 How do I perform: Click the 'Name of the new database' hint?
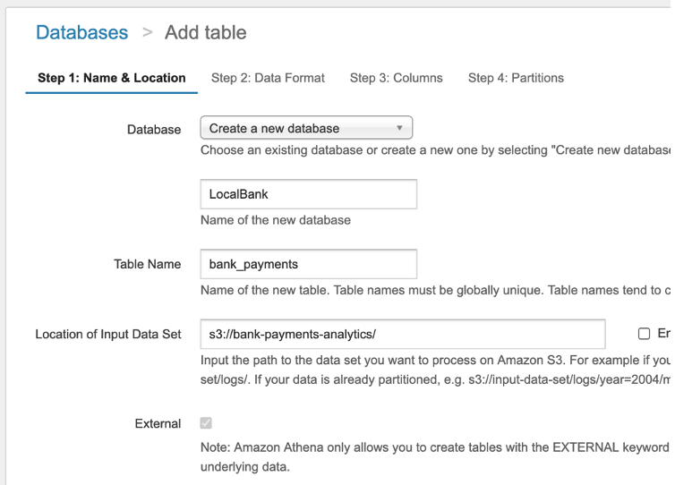point(276,220)
